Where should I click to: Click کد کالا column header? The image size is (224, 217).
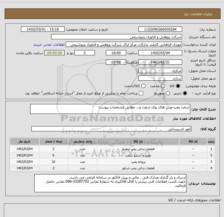click(x=193, y=141)
